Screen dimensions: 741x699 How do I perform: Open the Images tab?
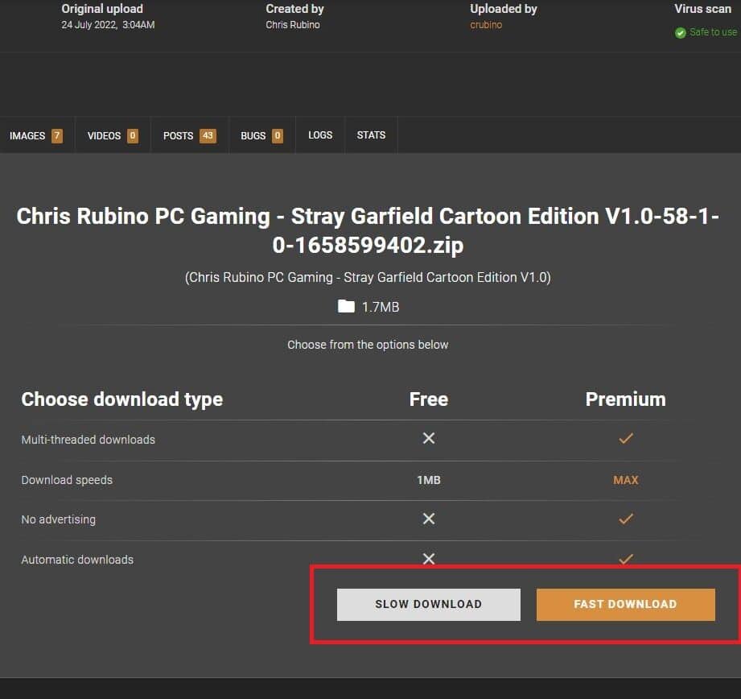tap(36, 136)
